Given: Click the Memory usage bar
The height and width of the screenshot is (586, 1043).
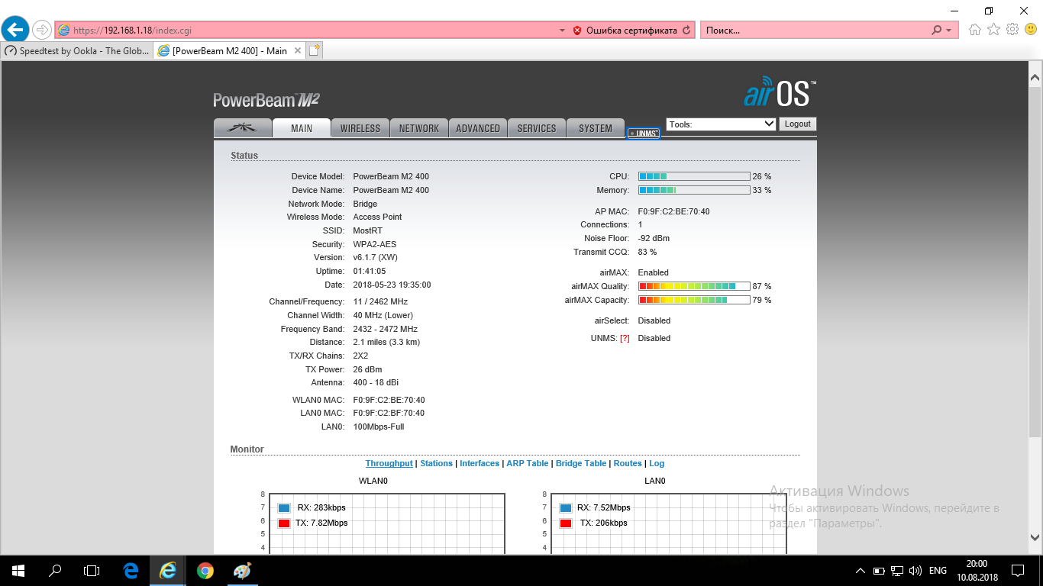Looking at the screenshot, I should 694,190.
